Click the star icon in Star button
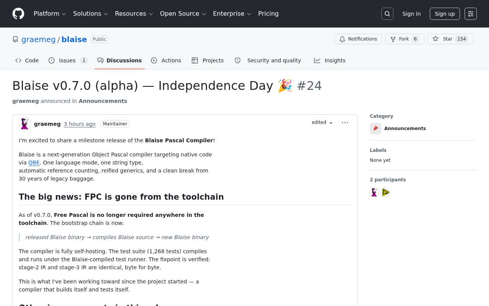The height and width of the screenshot is (306, 489). coord(436,39)
